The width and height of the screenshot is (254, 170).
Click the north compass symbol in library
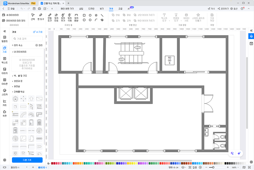point(15,99)
